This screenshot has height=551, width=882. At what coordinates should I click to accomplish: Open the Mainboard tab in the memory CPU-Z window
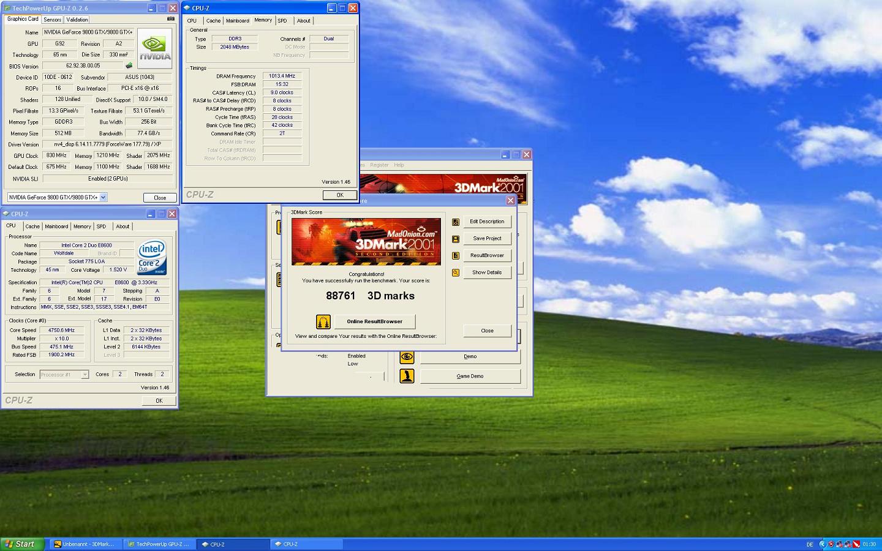[x=238, y=21]
